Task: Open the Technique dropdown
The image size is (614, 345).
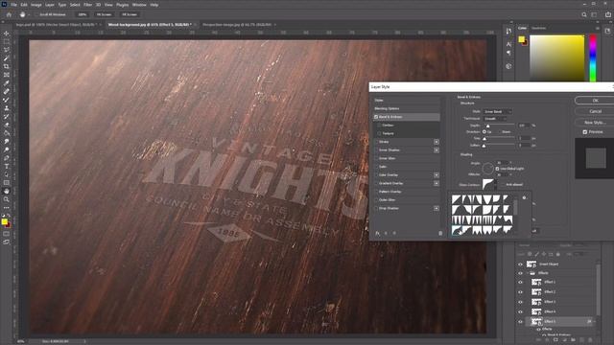Action: tap(495, 119)
